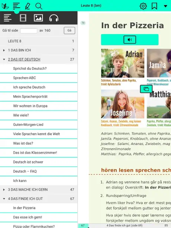Open section Viele Sprachen kennt die Welt
The width and height of the screenshot is (171, 228).
coord(39,134)
